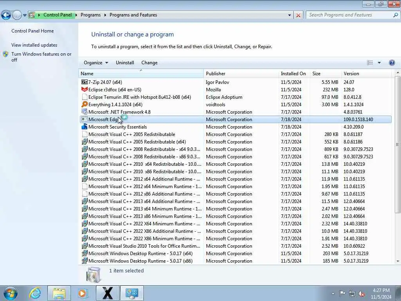Open the recent pages dropdown arrow
Image resolution: width=401 pixels, height=301 pixels.
point(25,15)
